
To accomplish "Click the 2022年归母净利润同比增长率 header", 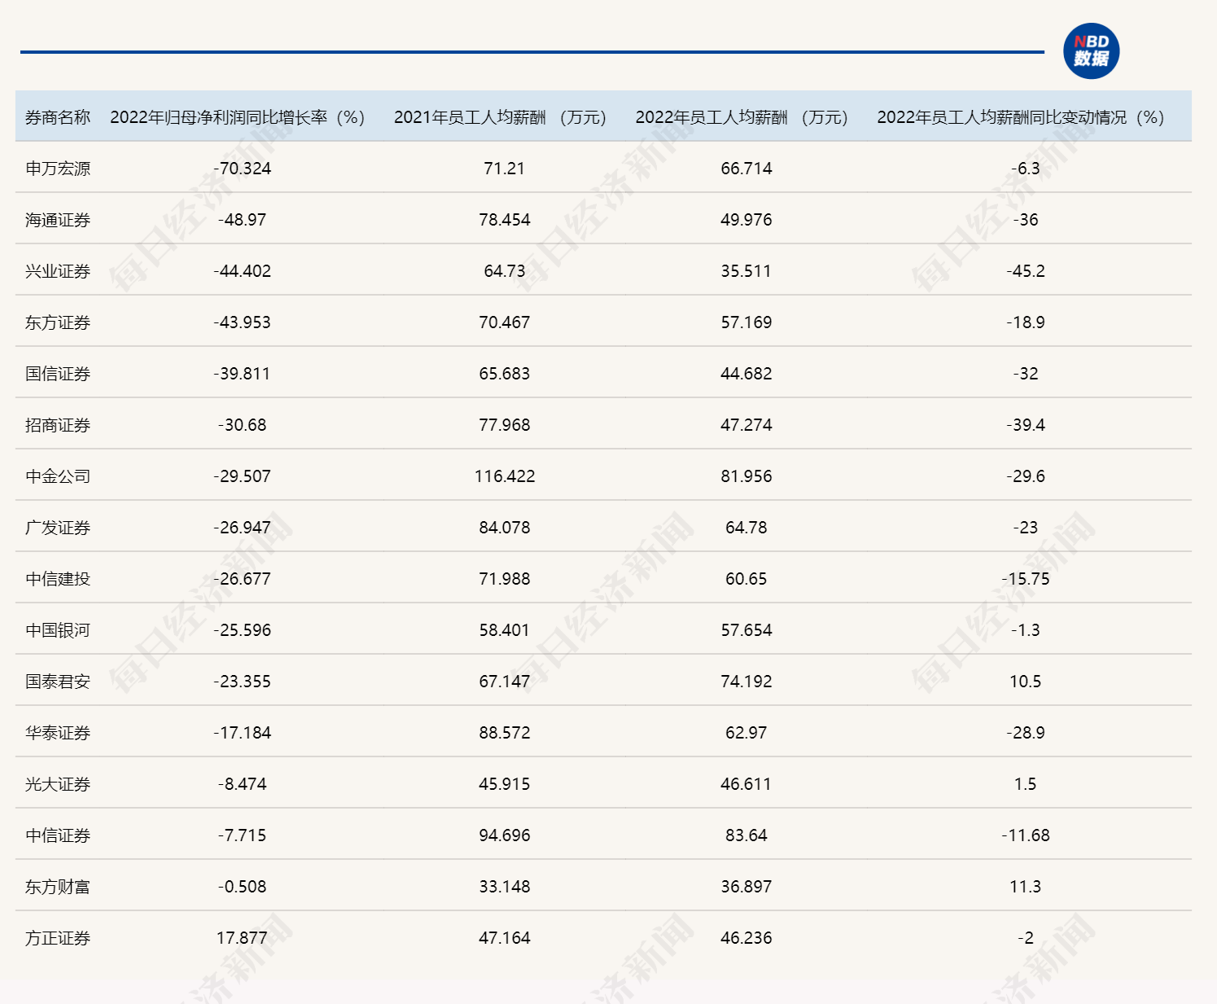I will [237, 117].
